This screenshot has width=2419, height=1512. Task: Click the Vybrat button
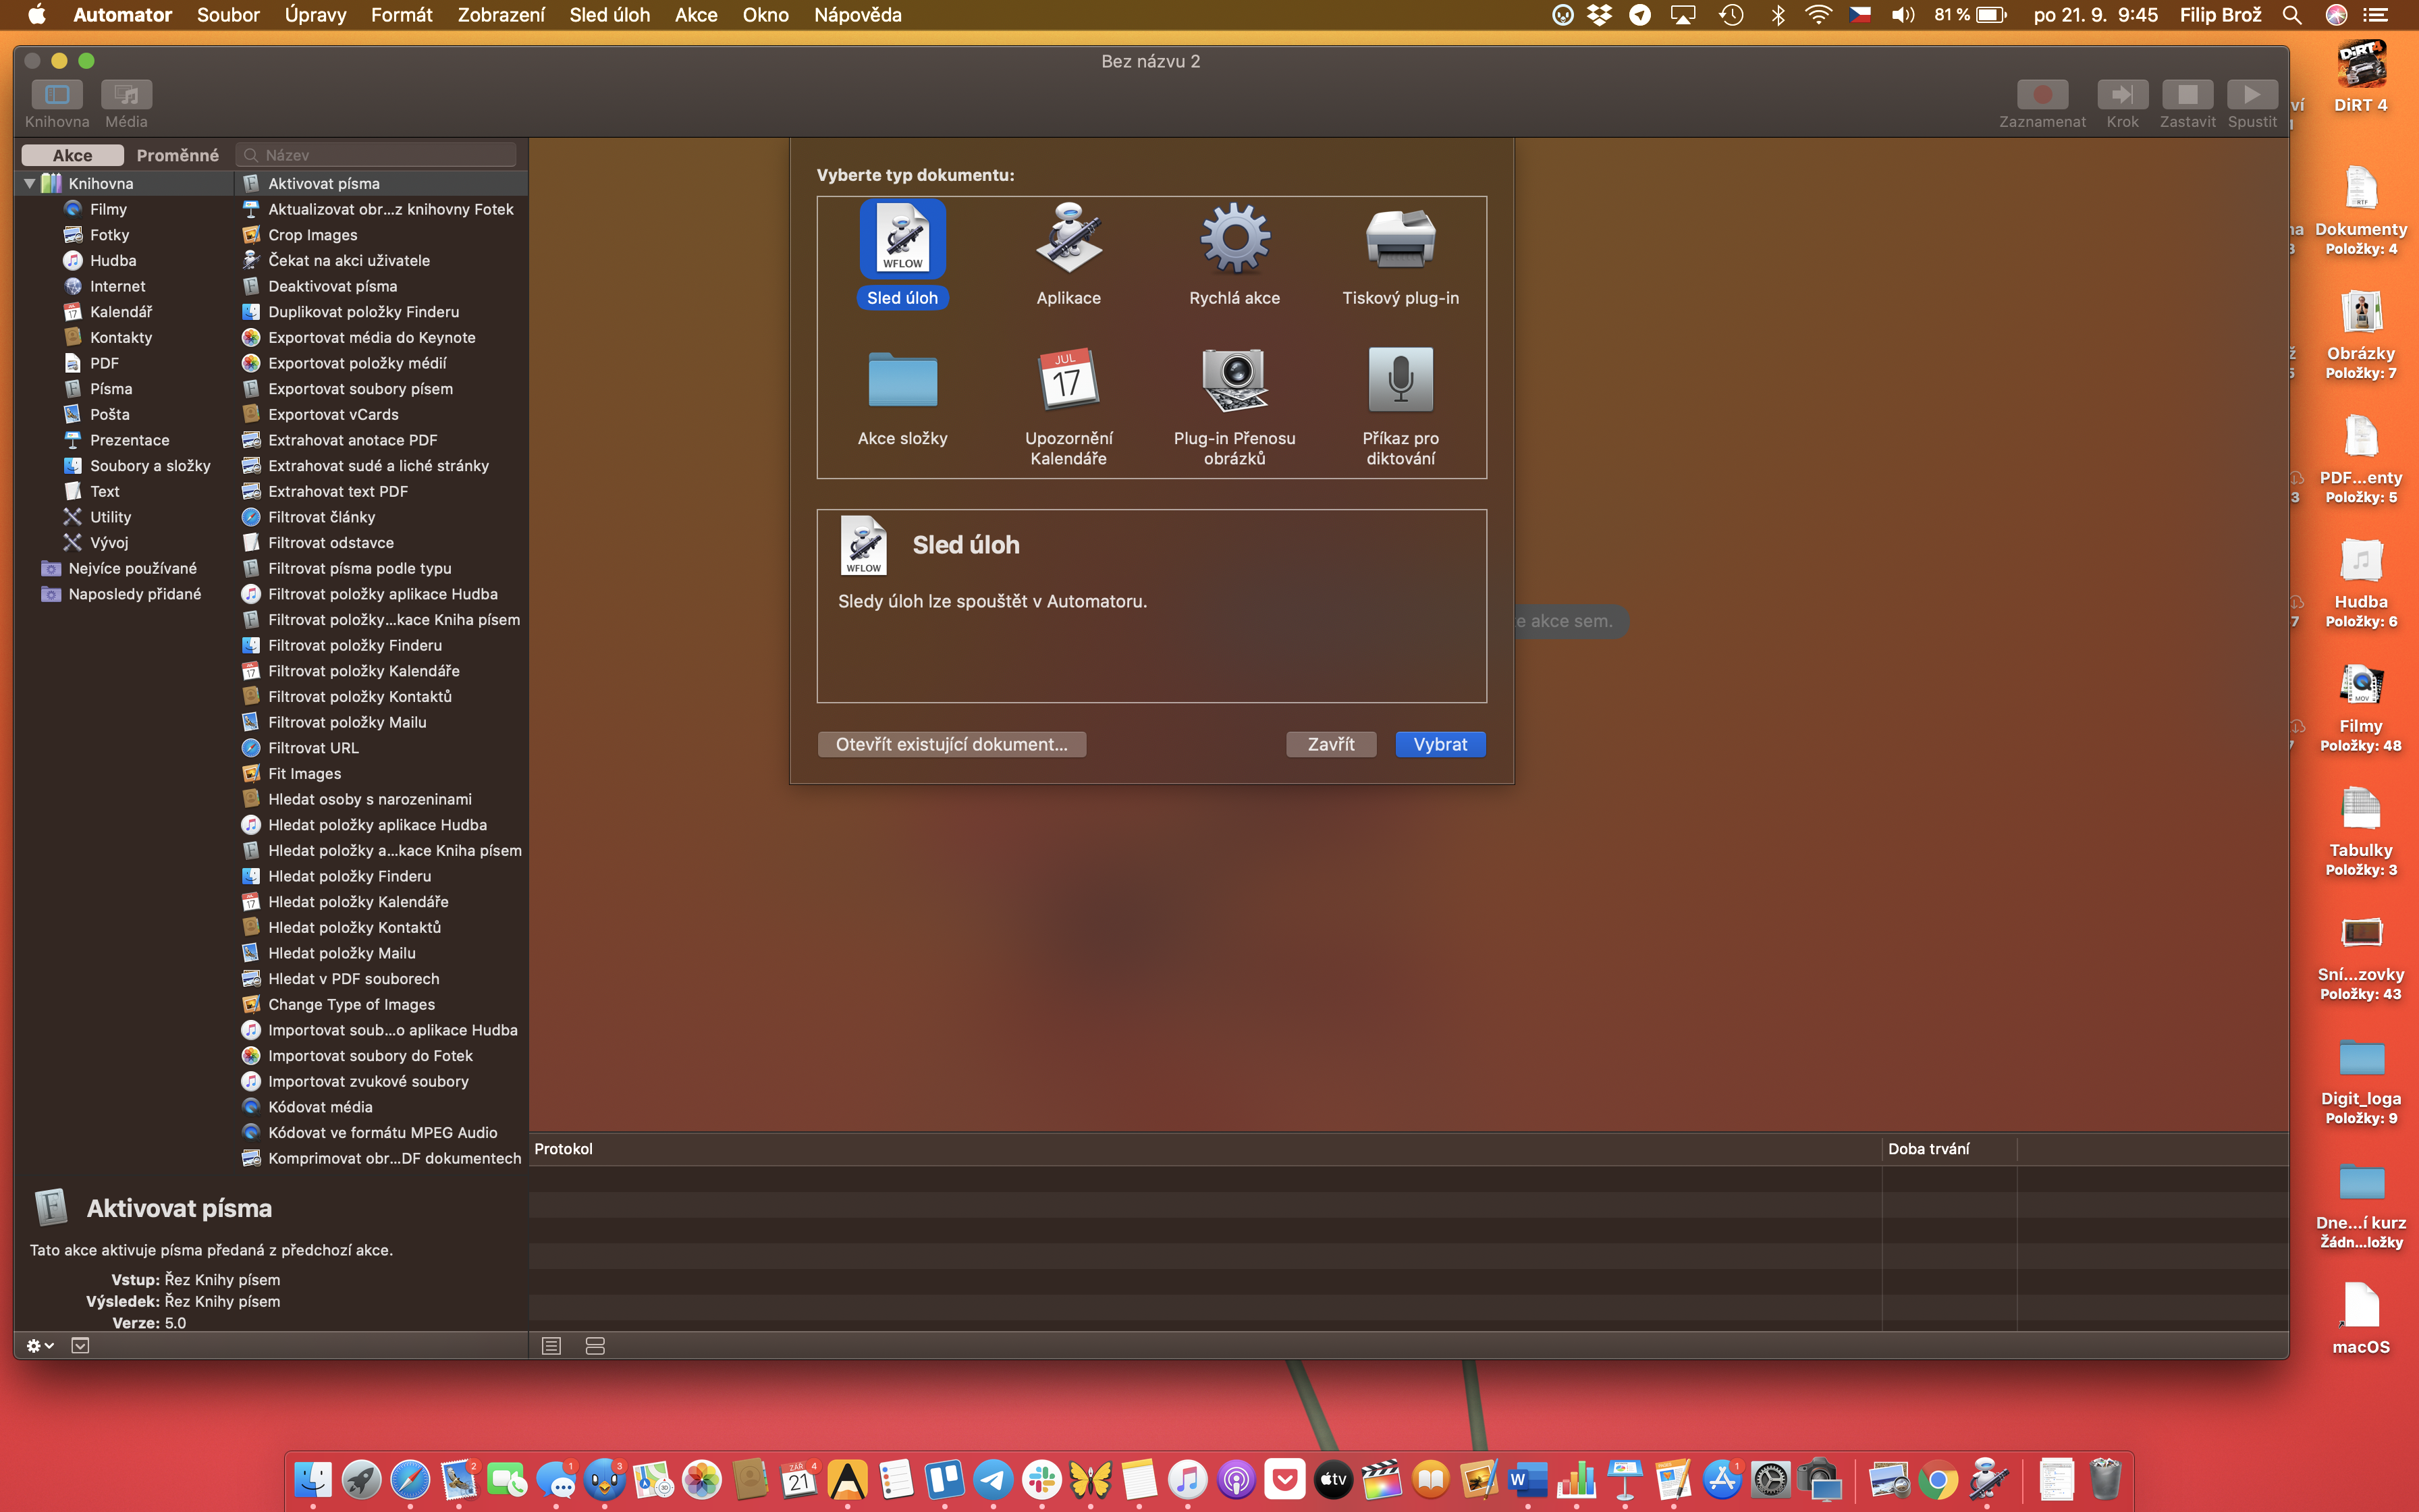tap(1440, 744)
